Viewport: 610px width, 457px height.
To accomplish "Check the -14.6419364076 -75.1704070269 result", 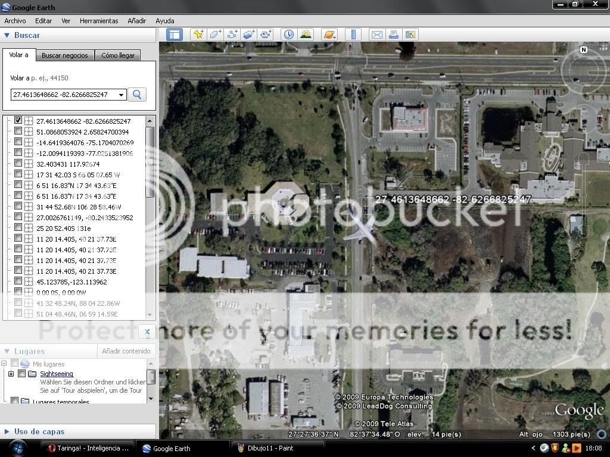I will click(18, 142).
